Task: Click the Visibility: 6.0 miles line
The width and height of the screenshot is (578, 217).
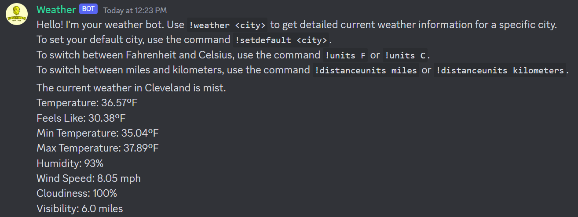Action: (x=80, y=209)
